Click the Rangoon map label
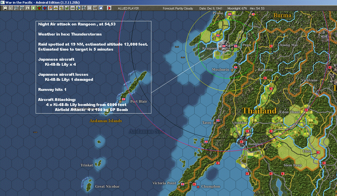Viewport: 337px width, 196px height. point(210,48)
